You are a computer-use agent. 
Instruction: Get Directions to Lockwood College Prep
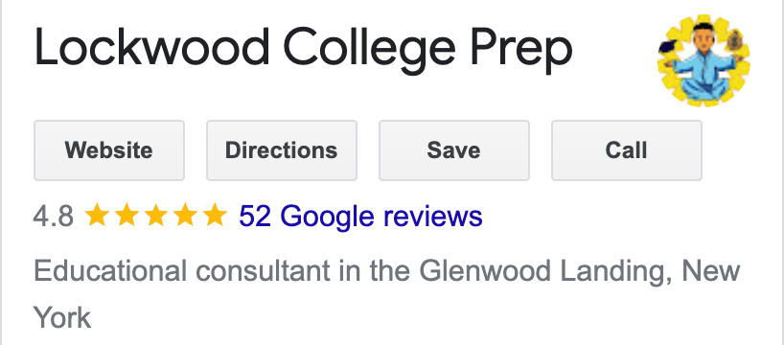pyautogui.click(x=282, y=150)
